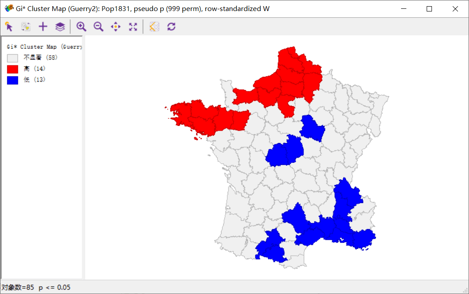Select the legend label with count 13

pos(34,79)
